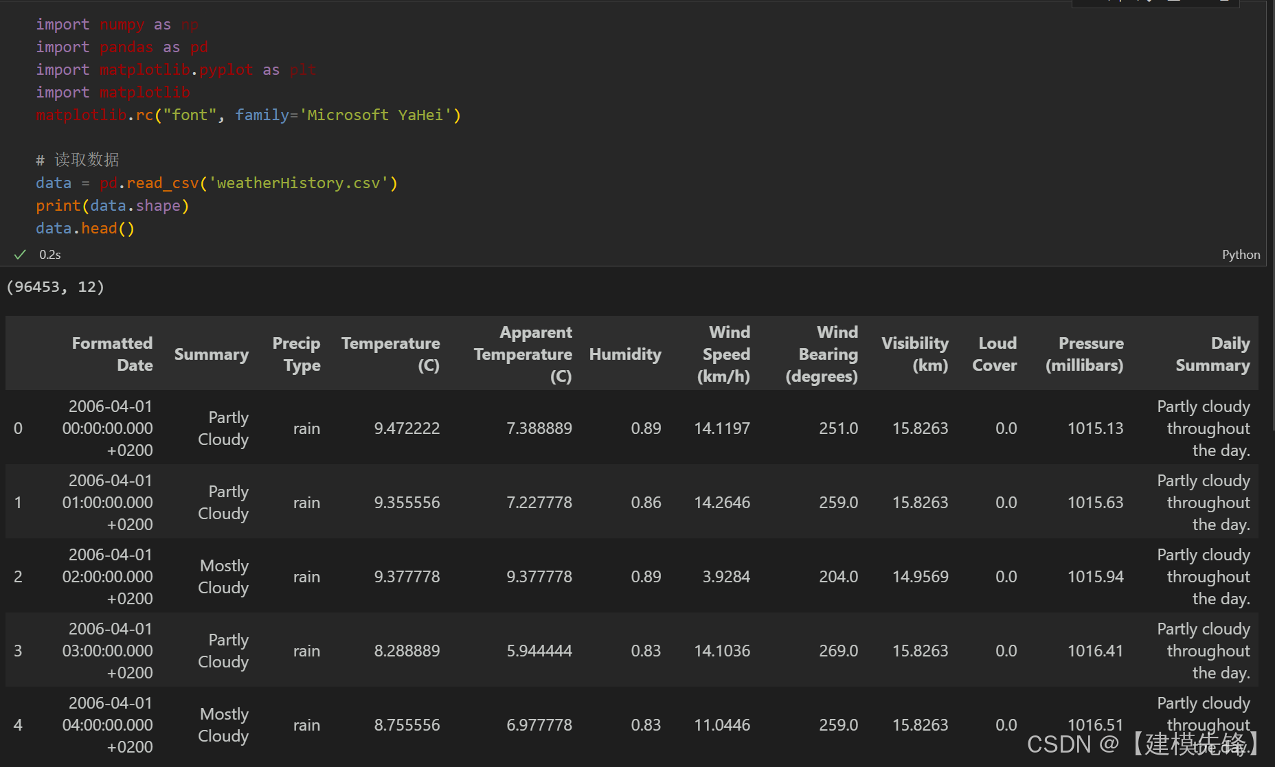Click wind bearing value 269.0
1275x767 pixels.
click(x=838, y=651)
